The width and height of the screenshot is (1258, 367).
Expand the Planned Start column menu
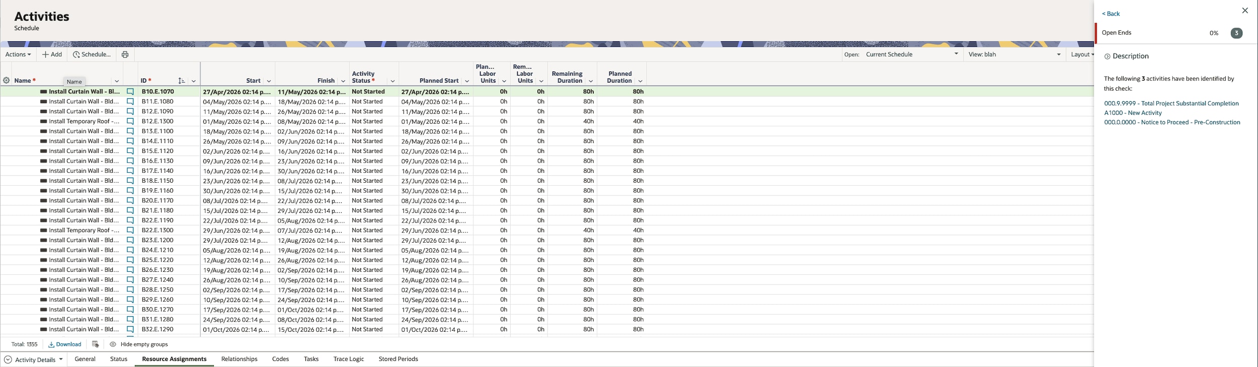pos(467,81)
